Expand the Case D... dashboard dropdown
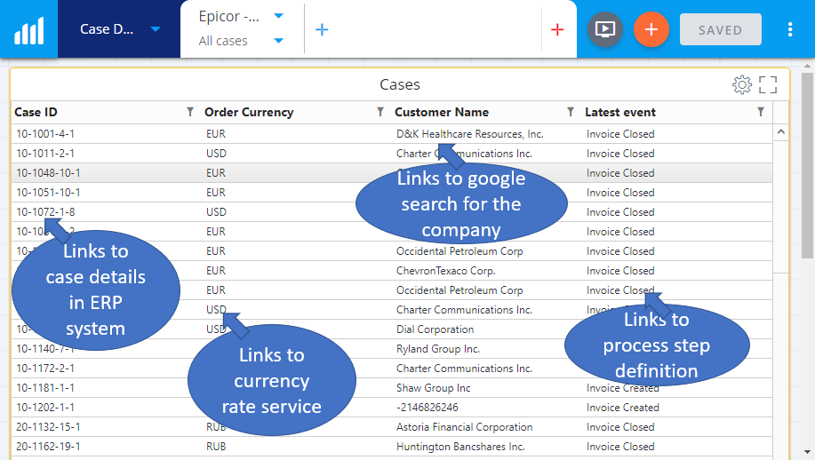 click(x=155, y=29)
